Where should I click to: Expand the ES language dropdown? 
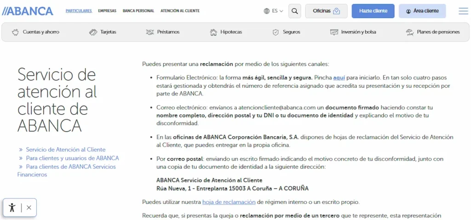[x=277, y=11]
